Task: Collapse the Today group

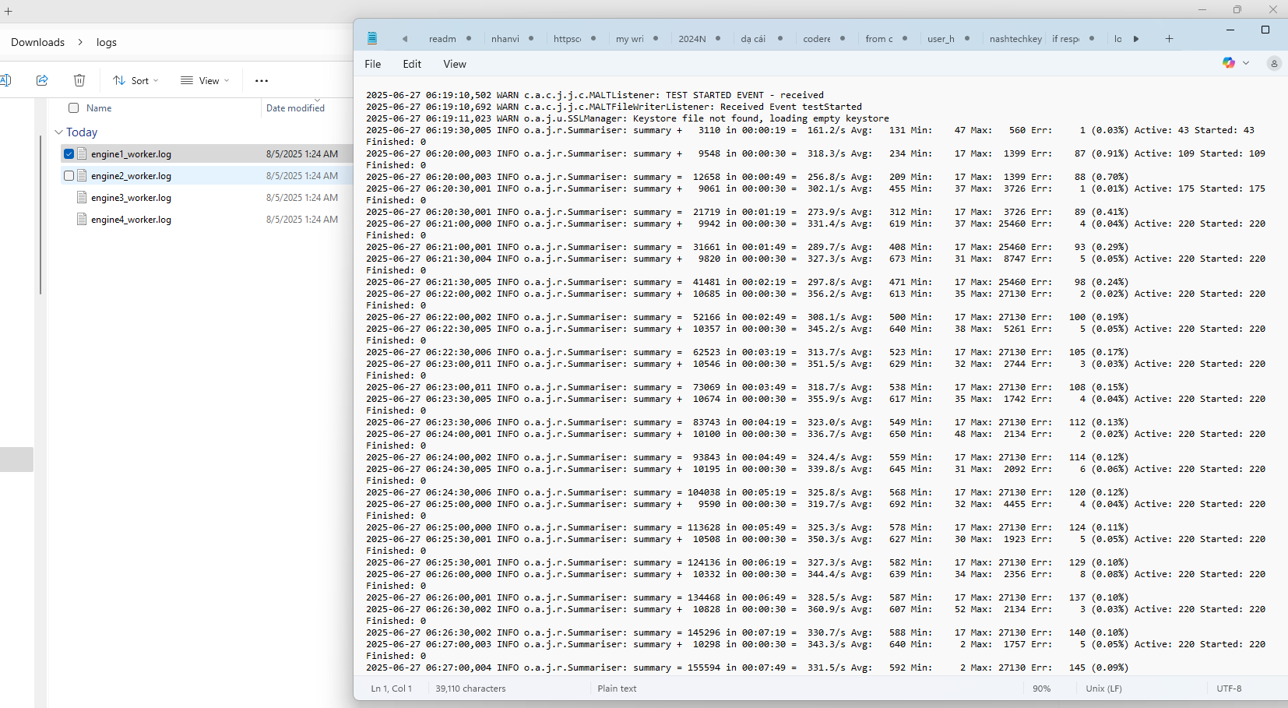Action: [x=59, y=132]
